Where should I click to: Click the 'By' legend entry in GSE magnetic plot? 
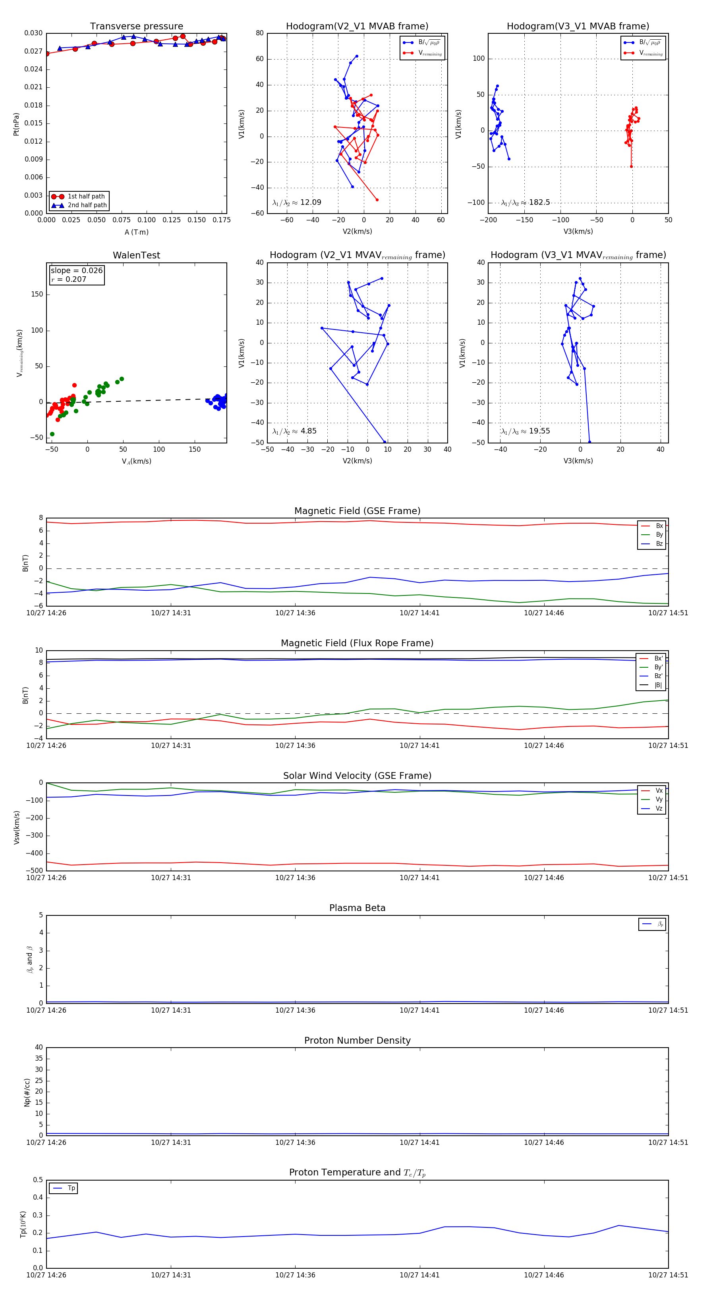tap(652, 535)
